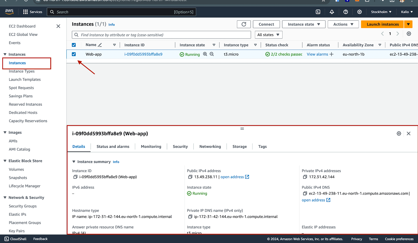Image resolution: width=418 pixels, height=243 pixels.
Task: Copy the public IPv4 address 13.49.238.11
Action: [x=190, y=177]
